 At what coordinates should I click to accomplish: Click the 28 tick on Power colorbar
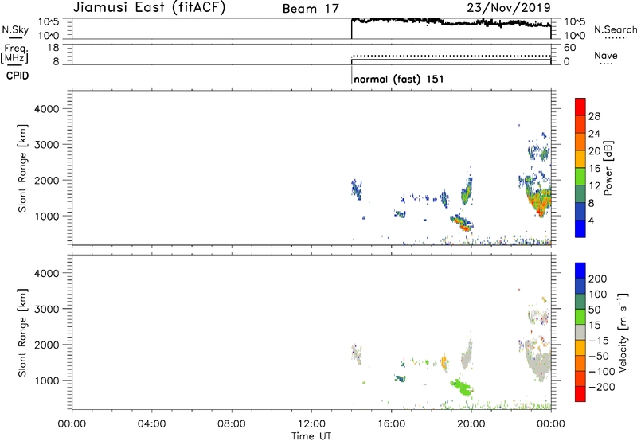(594, 116)
